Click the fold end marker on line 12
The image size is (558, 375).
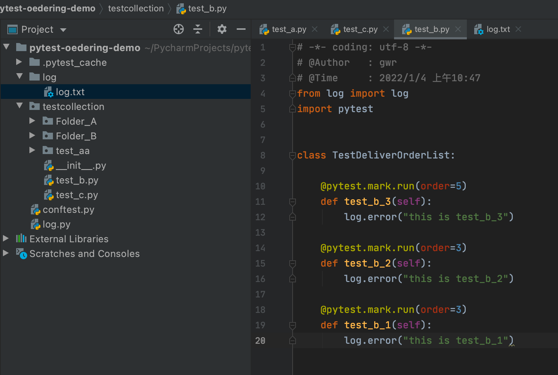click(293, 217)
